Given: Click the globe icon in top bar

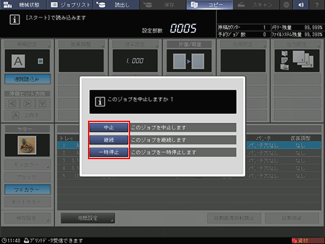Looking at the screenshot, I should 286,4.
